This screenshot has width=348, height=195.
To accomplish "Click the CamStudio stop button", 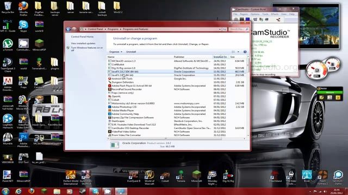I will [247, 19].
